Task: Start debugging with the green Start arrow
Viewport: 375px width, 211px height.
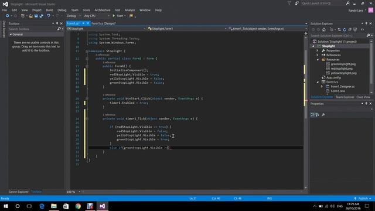Action: click(x=114, y=16)
